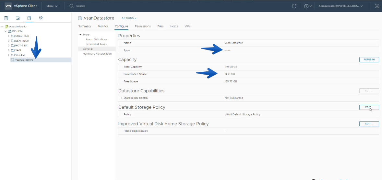The image size is (382, 180).
Task: Expand the VEEAM folder
Action: coord(9,55)
